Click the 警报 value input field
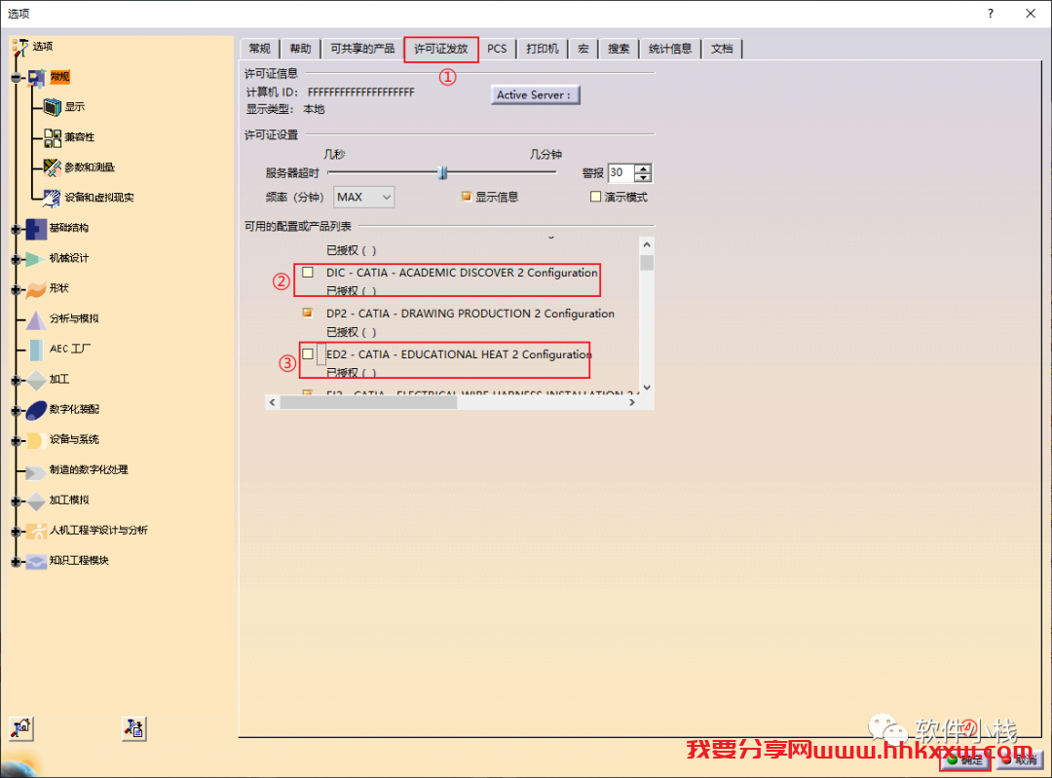The width and height of the screenshot is (1052, 778). click(620, 173)
